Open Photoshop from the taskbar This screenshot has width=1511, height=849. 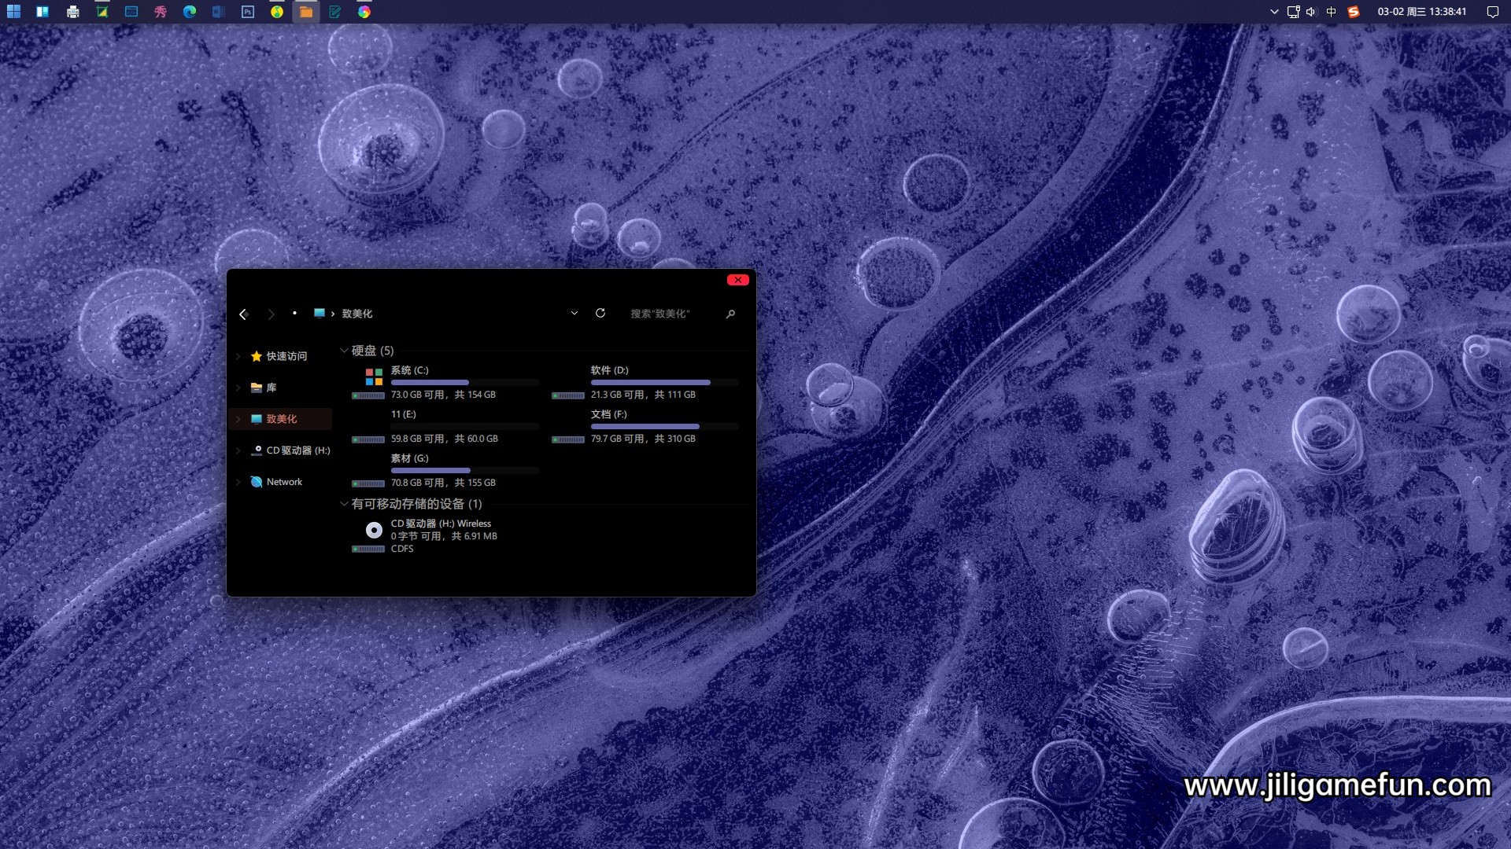248,12
